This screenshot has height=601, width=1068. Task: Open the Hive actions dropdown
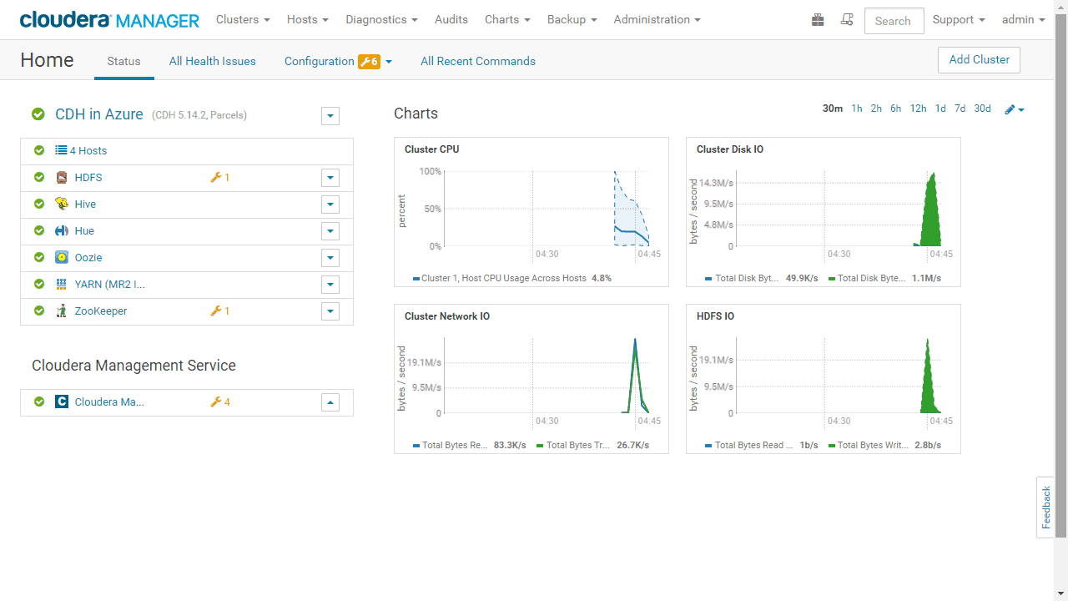tap(330, 205)
